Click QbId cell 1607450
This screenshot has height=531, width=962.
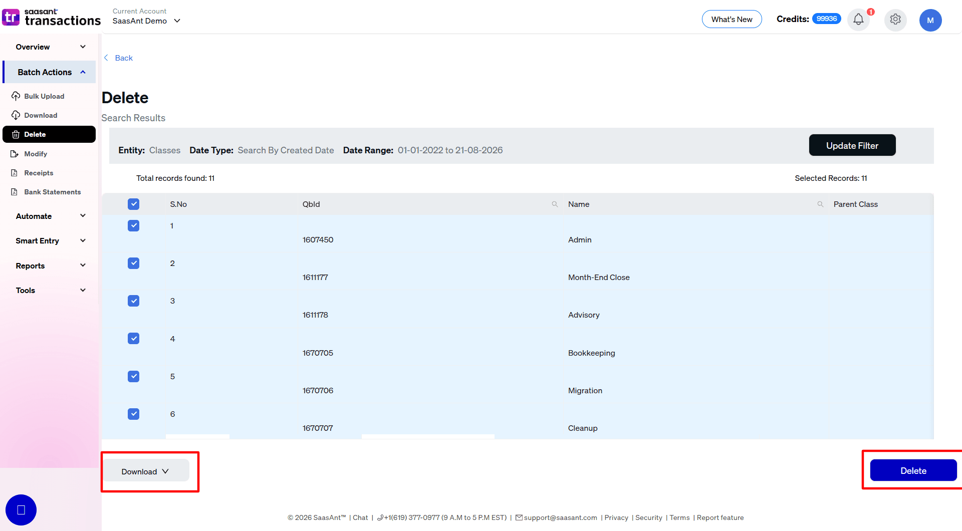[318, 240]
